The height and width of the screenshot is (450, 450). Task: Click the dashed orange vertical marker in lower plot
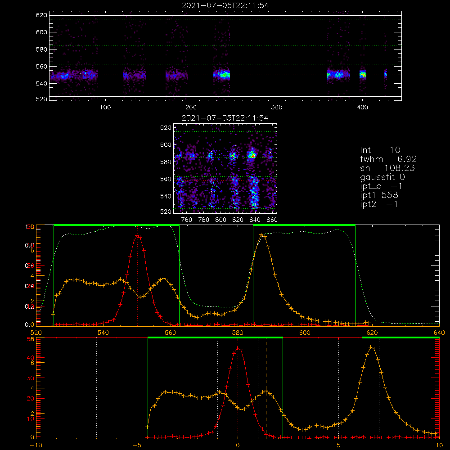pyautogui.click(x=266, y=387)
